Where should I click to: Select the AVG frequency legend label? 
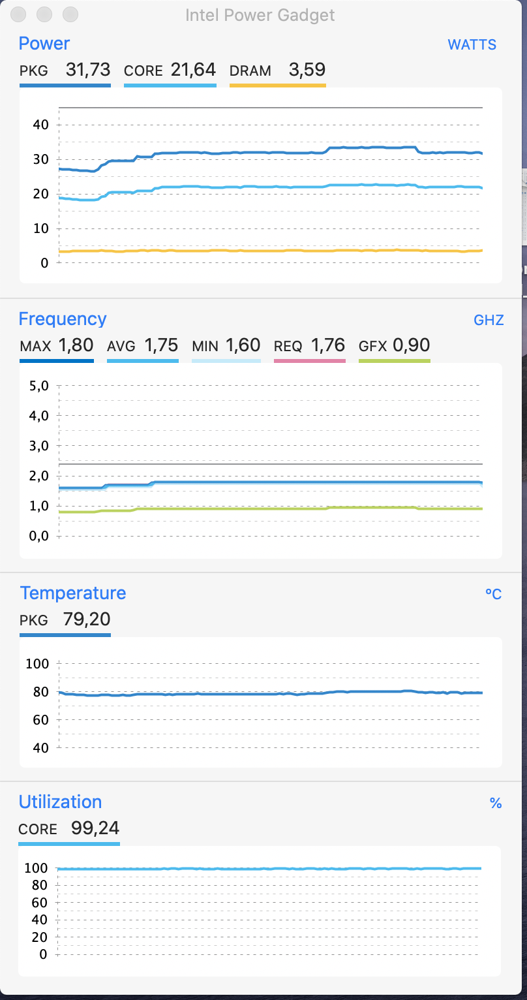tap(121, 346)
